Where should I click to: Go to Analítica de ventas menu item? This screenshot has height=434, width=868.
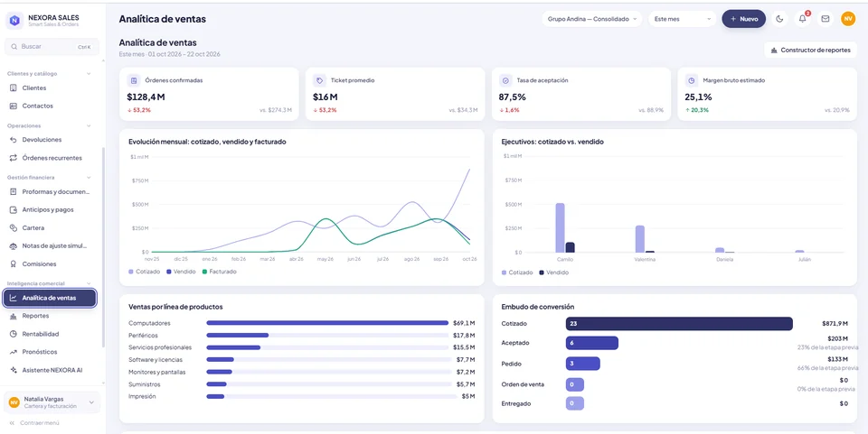point(50,298)
